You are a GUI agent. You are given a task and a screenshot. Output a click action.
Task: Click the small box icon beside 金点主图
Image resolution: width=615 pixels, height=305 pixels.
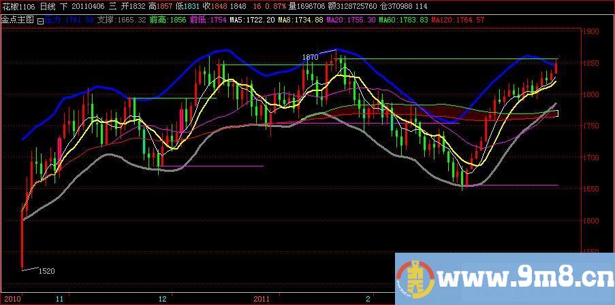pos(40,21)
